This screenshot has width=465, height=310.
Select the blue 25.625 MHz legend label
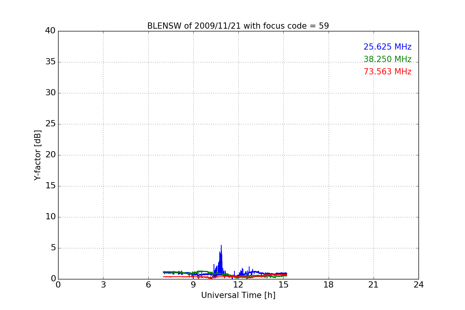click(387, 47)
